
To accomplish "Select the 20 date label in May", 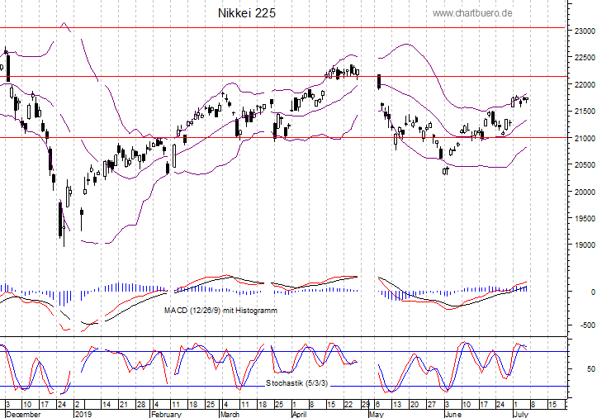I will click(x=415, y=405).
